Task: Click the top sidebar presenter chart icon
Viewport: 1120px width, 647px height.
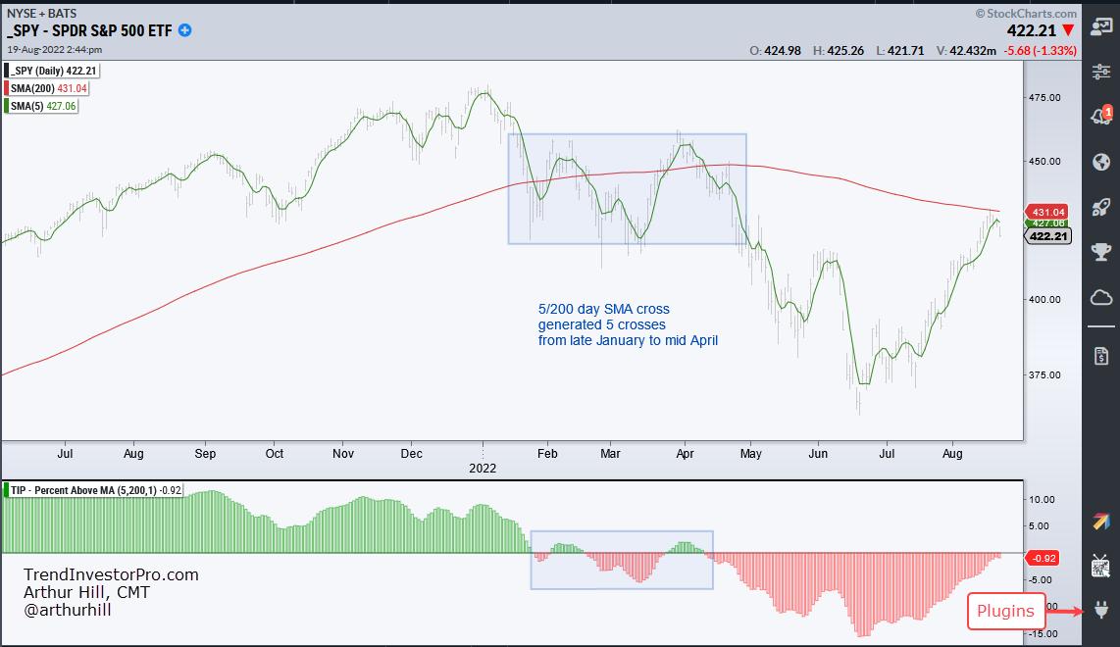Action: coord(1100,29)
